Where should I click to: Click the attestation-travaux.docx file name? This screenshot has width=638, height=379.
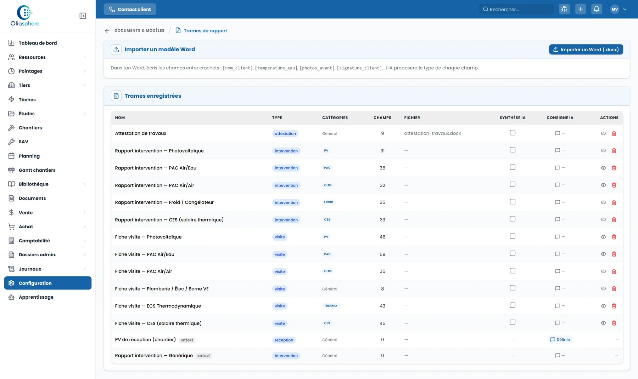point(432,133)
